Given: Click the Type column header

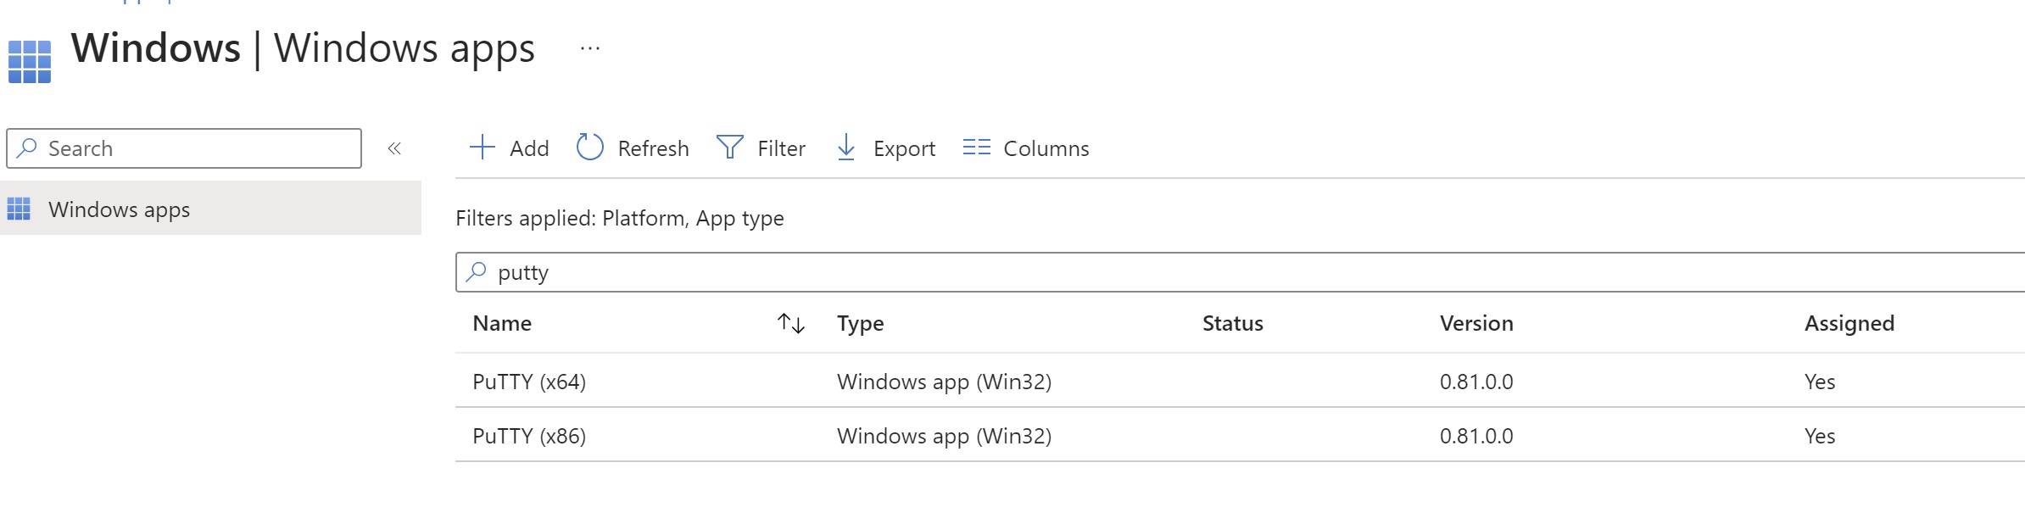Looking at the screenshot, I should 860,323.
